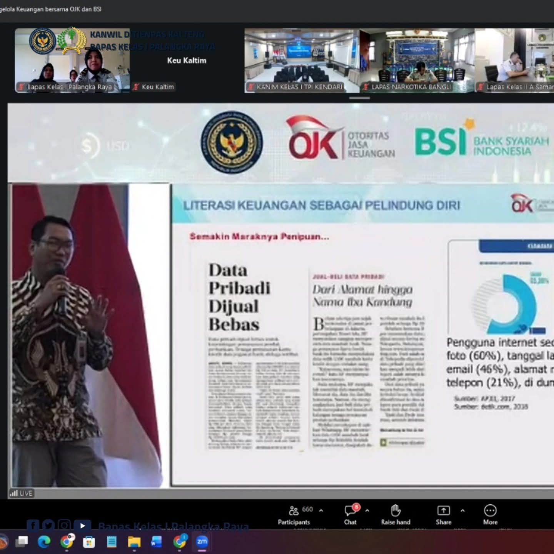Click the Raise hand icon
554x554 pixels.
[x=395, y=515]
